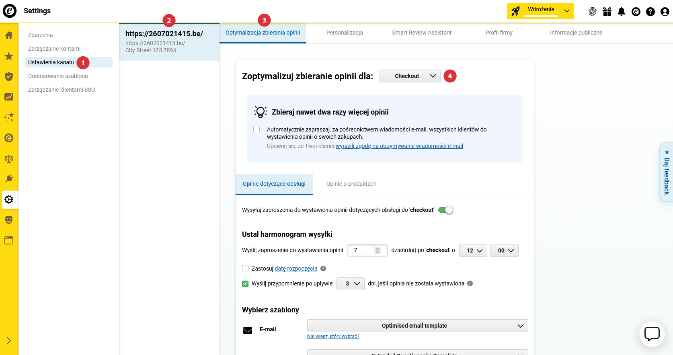Open the plug integrations sidebar icon

click(x=9, y=179)
